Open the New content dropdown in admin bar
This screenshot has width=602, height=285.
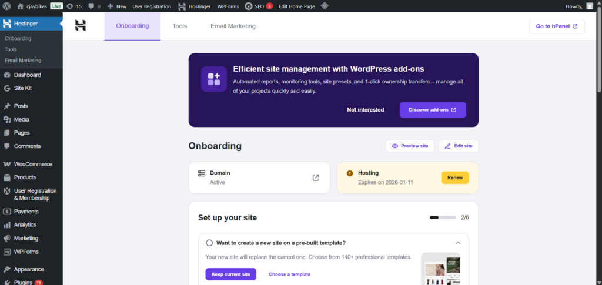(117, 6)
